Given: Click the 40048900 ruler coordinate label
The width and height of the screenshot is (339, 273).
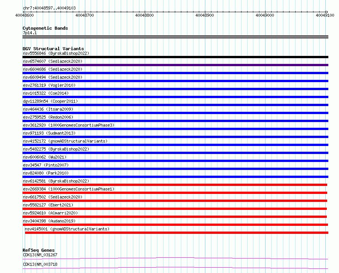Looking at the screenshot, I should pos(205,15).
